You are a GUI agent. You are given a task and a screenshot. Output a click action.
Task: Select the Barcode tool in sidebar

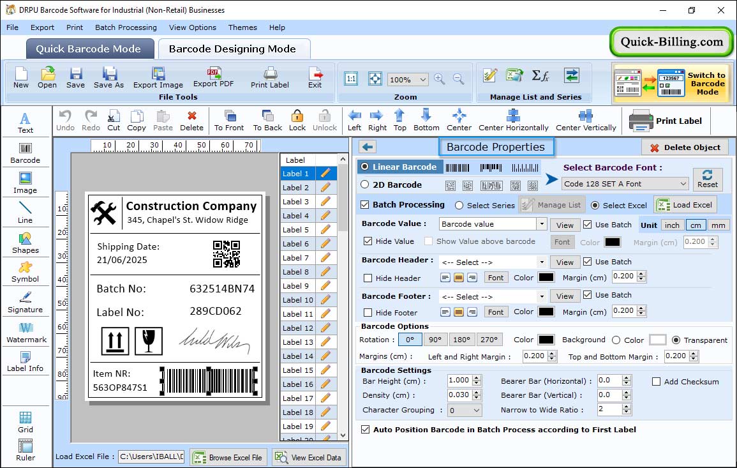tap(26, 153)
